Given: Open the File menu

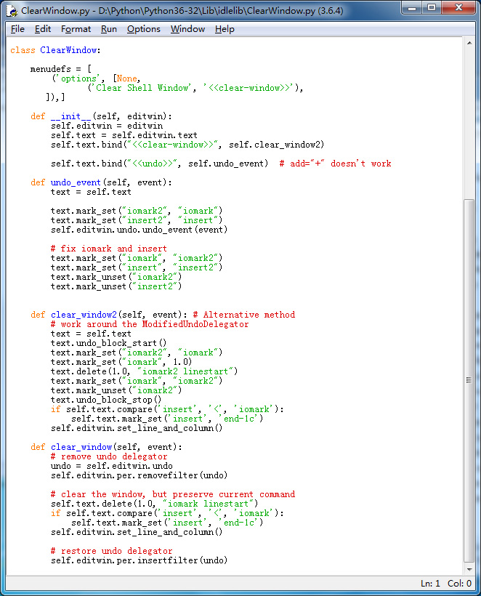Looking at the screenshot, I should pyautogui.click(x=17, y=29).
